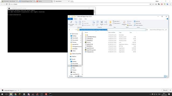Open Command Prompt from the taskbar
The height and width of the screenshot is (96, 172).
(x=51, y=94)
